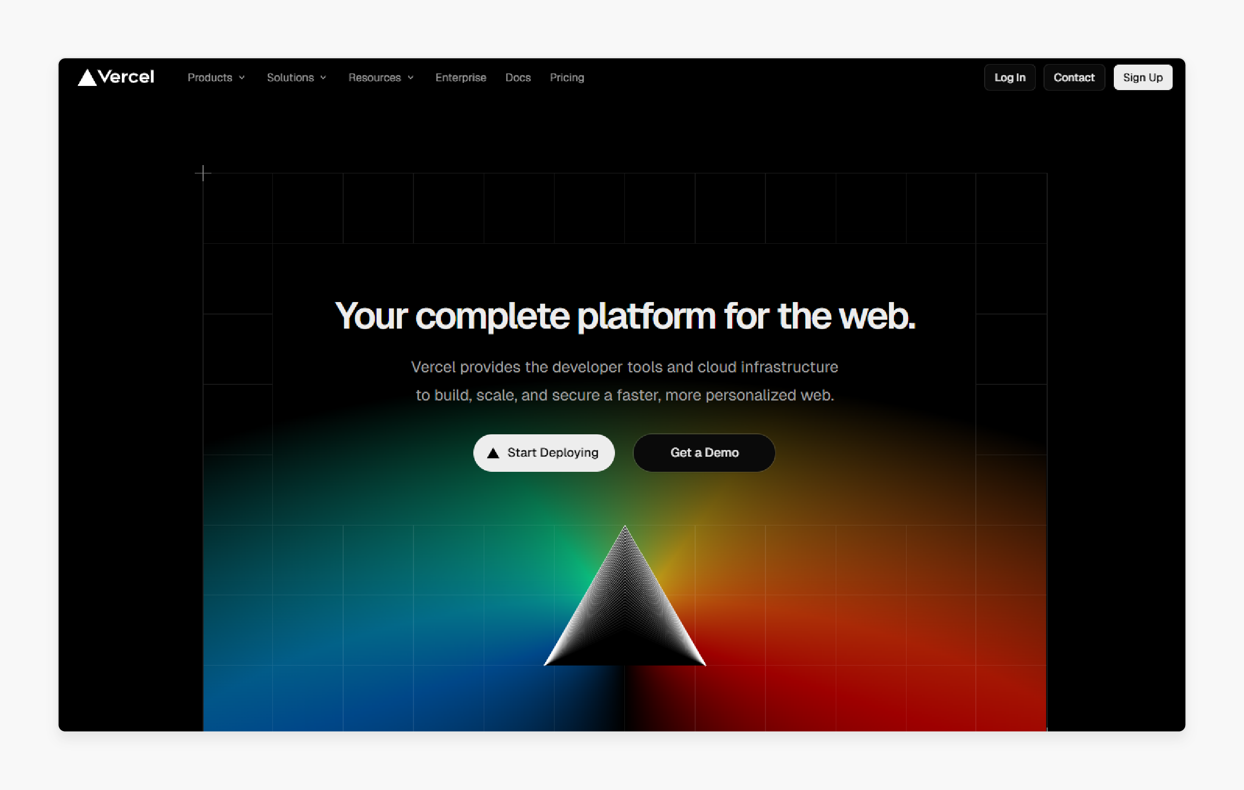Click the navbar Products chevron arrow

point(242,77)
